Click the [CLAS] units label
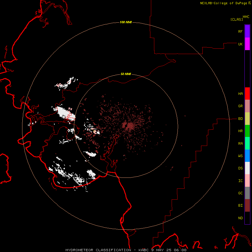 [237, 19]
